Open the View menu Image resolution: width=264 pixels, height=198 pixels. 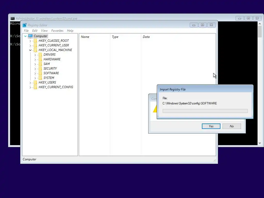coord(44,31)
